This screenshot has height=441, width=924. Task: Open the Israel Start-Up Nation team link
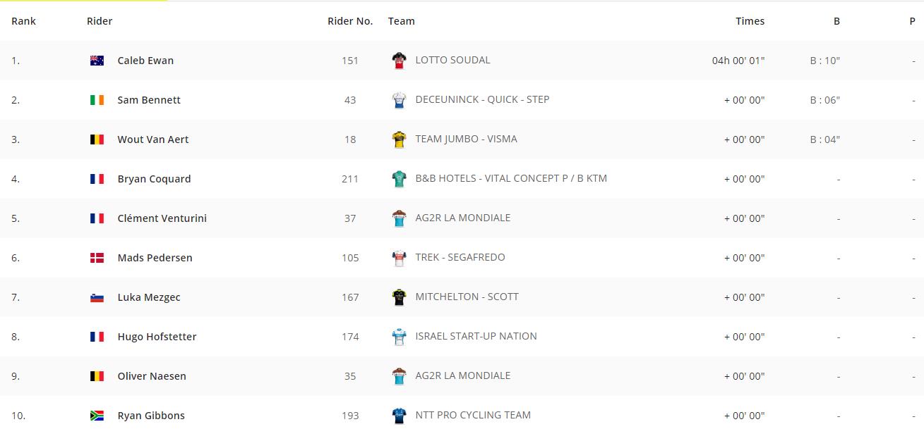[x=476, y=336]
